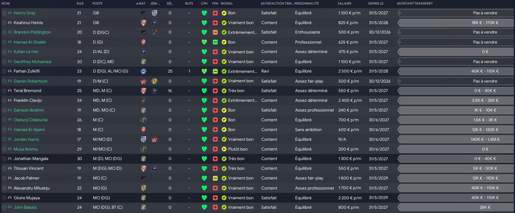The height and width of the screenshot is (213, 515).
Task: Click Musa Aremu's yellow morale arrow icon
Action: pos(224,149)
